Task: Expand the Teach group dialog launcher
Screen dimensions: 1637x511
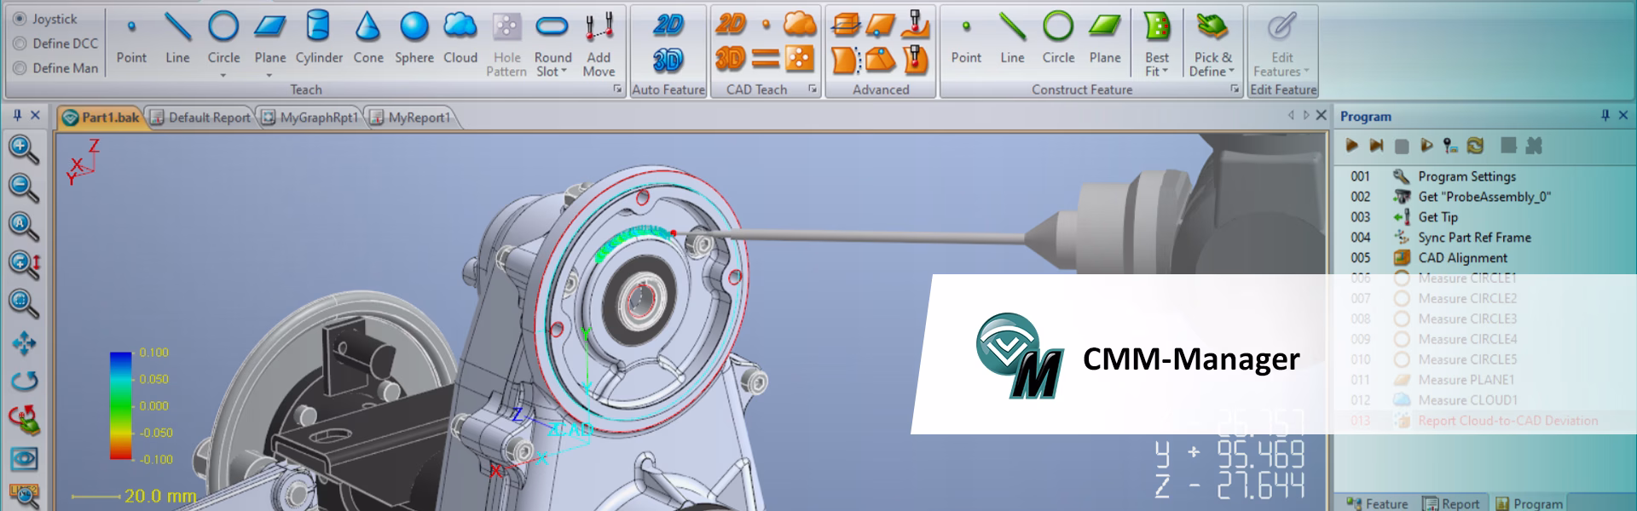Action: 617,89
